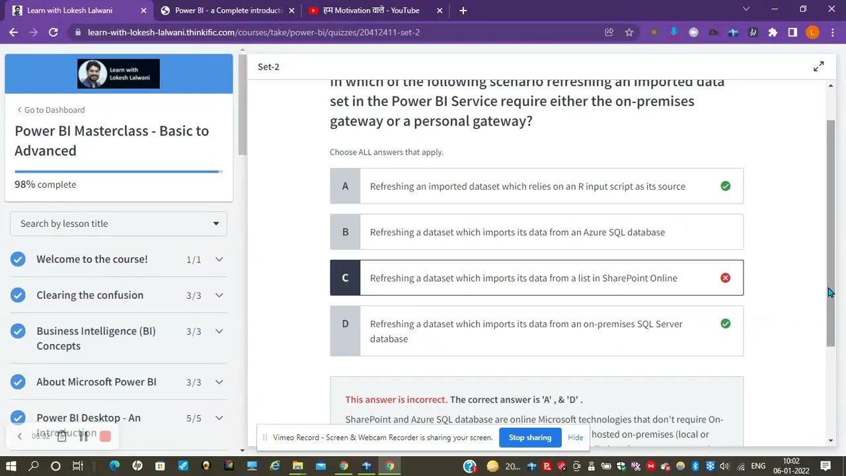Screen dimensions: 846x476
Task: Expand the Business Intelligence Concepts section
Action: (x=219, y=331)
